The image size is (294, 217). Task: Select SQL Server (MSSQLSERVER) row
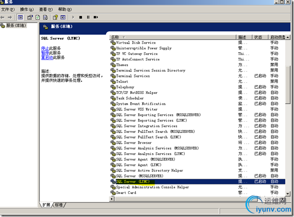197,176
